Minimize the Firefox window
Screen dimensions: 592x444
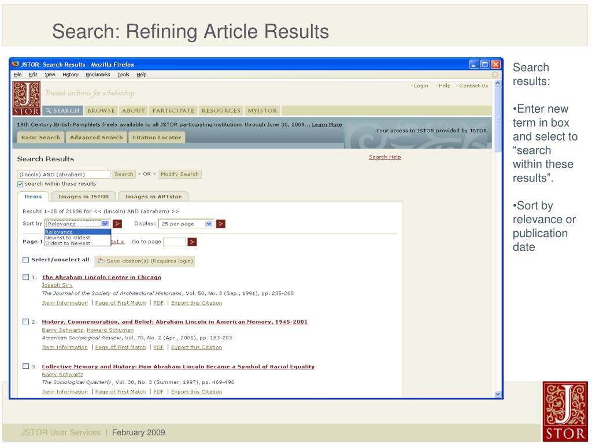[x=475, y=64]
